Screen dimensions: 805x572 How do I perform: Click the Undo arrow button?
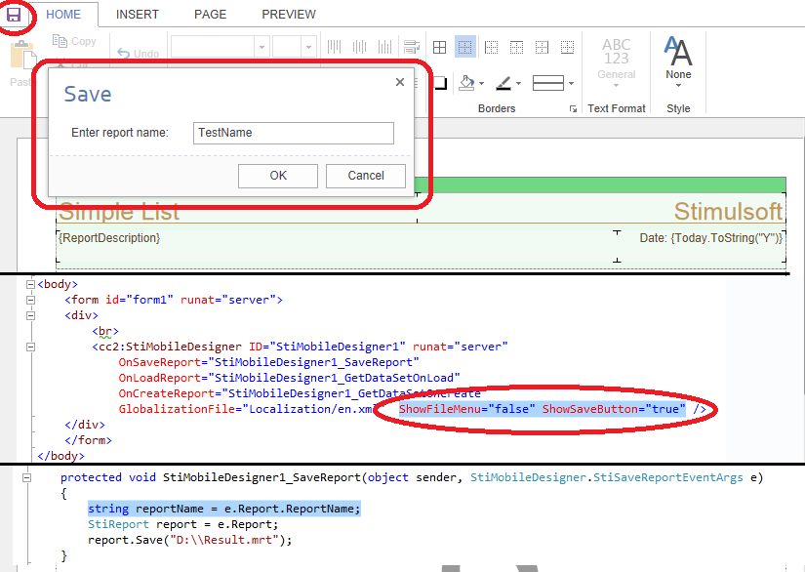[x=139, y=54]
